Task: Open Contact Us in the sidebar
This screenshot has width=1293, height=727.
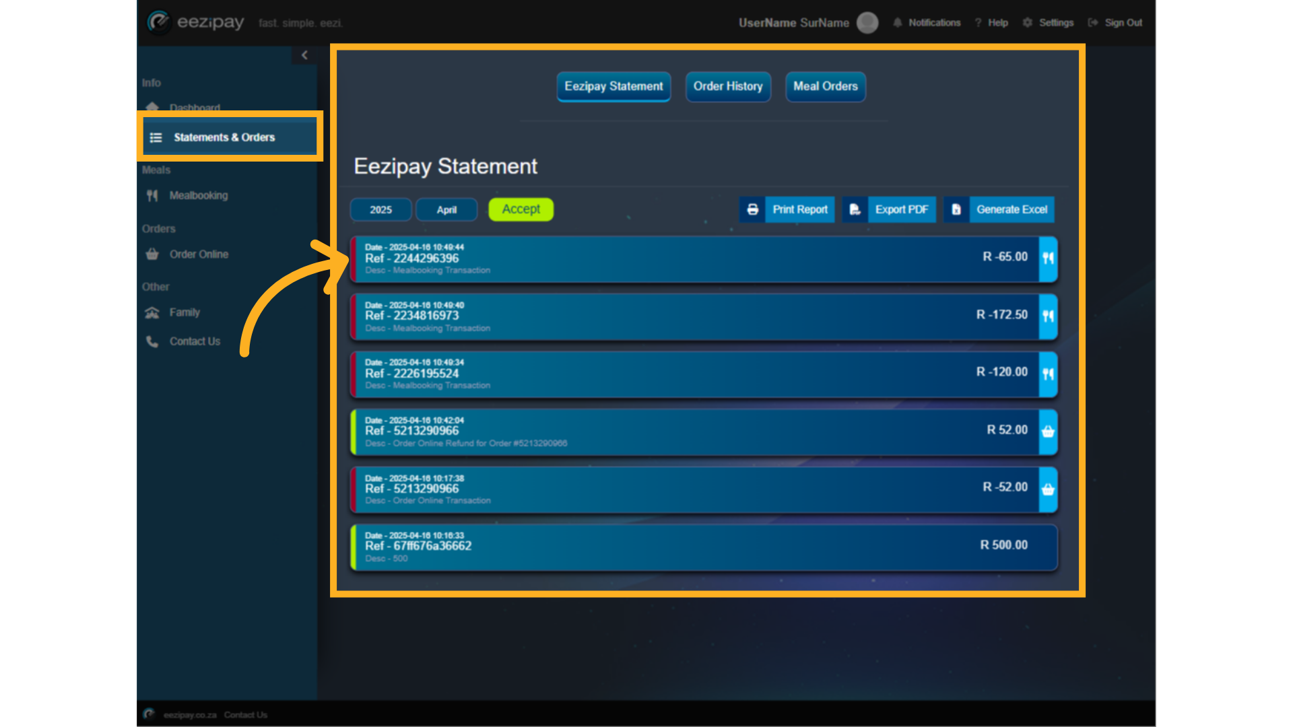Action: click(x=195, y=341)
